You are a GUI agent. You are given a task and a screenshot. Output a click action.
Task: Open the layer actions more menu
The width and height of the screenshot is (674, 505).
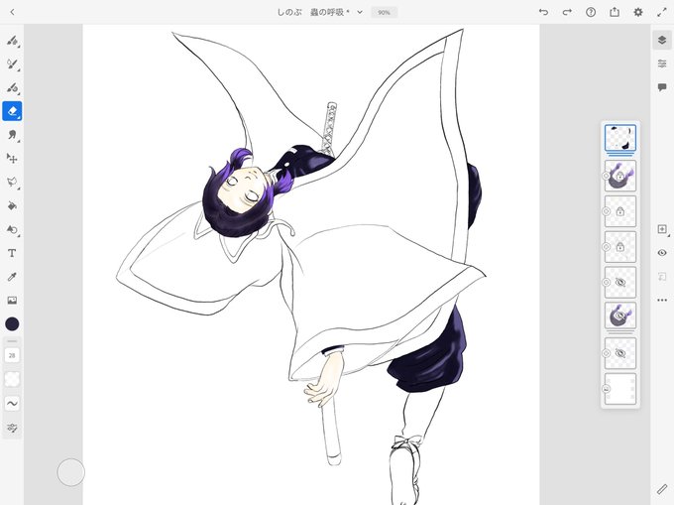[662, 300]
